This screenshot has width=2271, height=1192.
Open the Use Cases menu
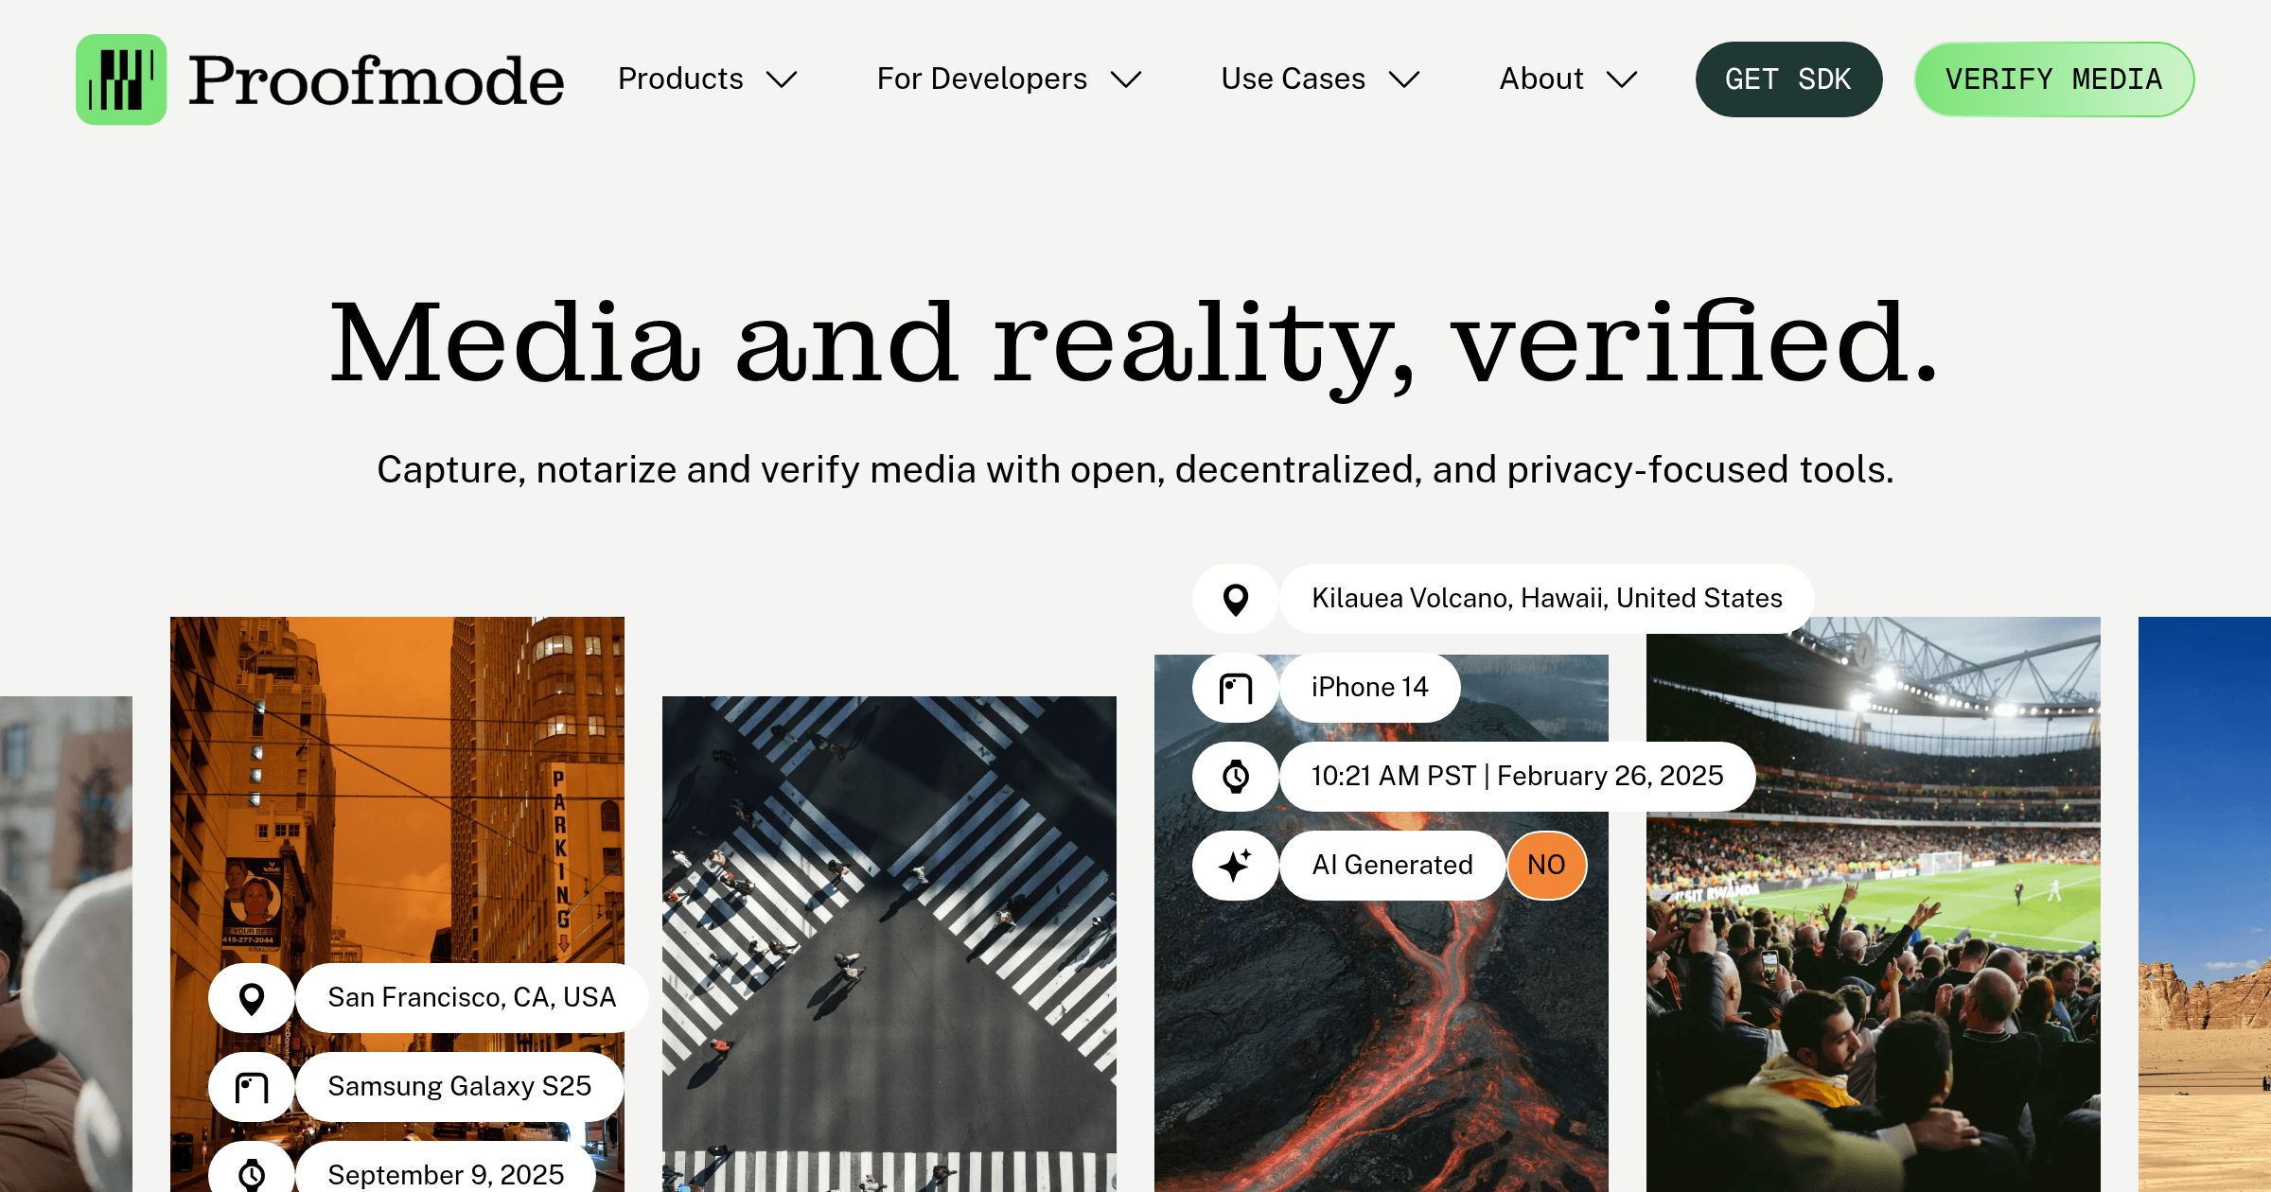pyautogui.click(x=1321, y=79)
